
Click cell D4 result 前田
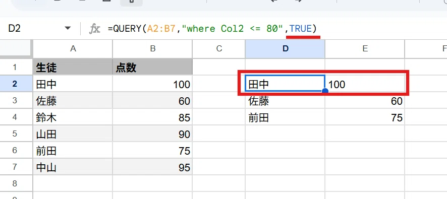pyautogui.click(x=285, y=117)
